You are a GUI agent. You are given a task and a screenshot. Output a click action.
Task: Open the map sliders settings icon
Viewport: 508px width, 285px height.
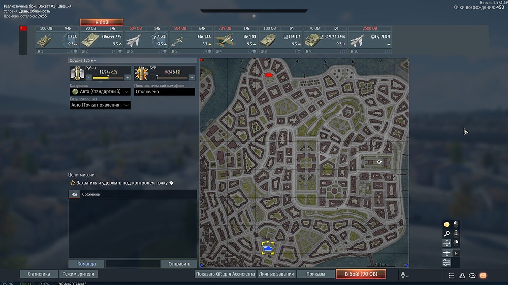click(447, 262)
